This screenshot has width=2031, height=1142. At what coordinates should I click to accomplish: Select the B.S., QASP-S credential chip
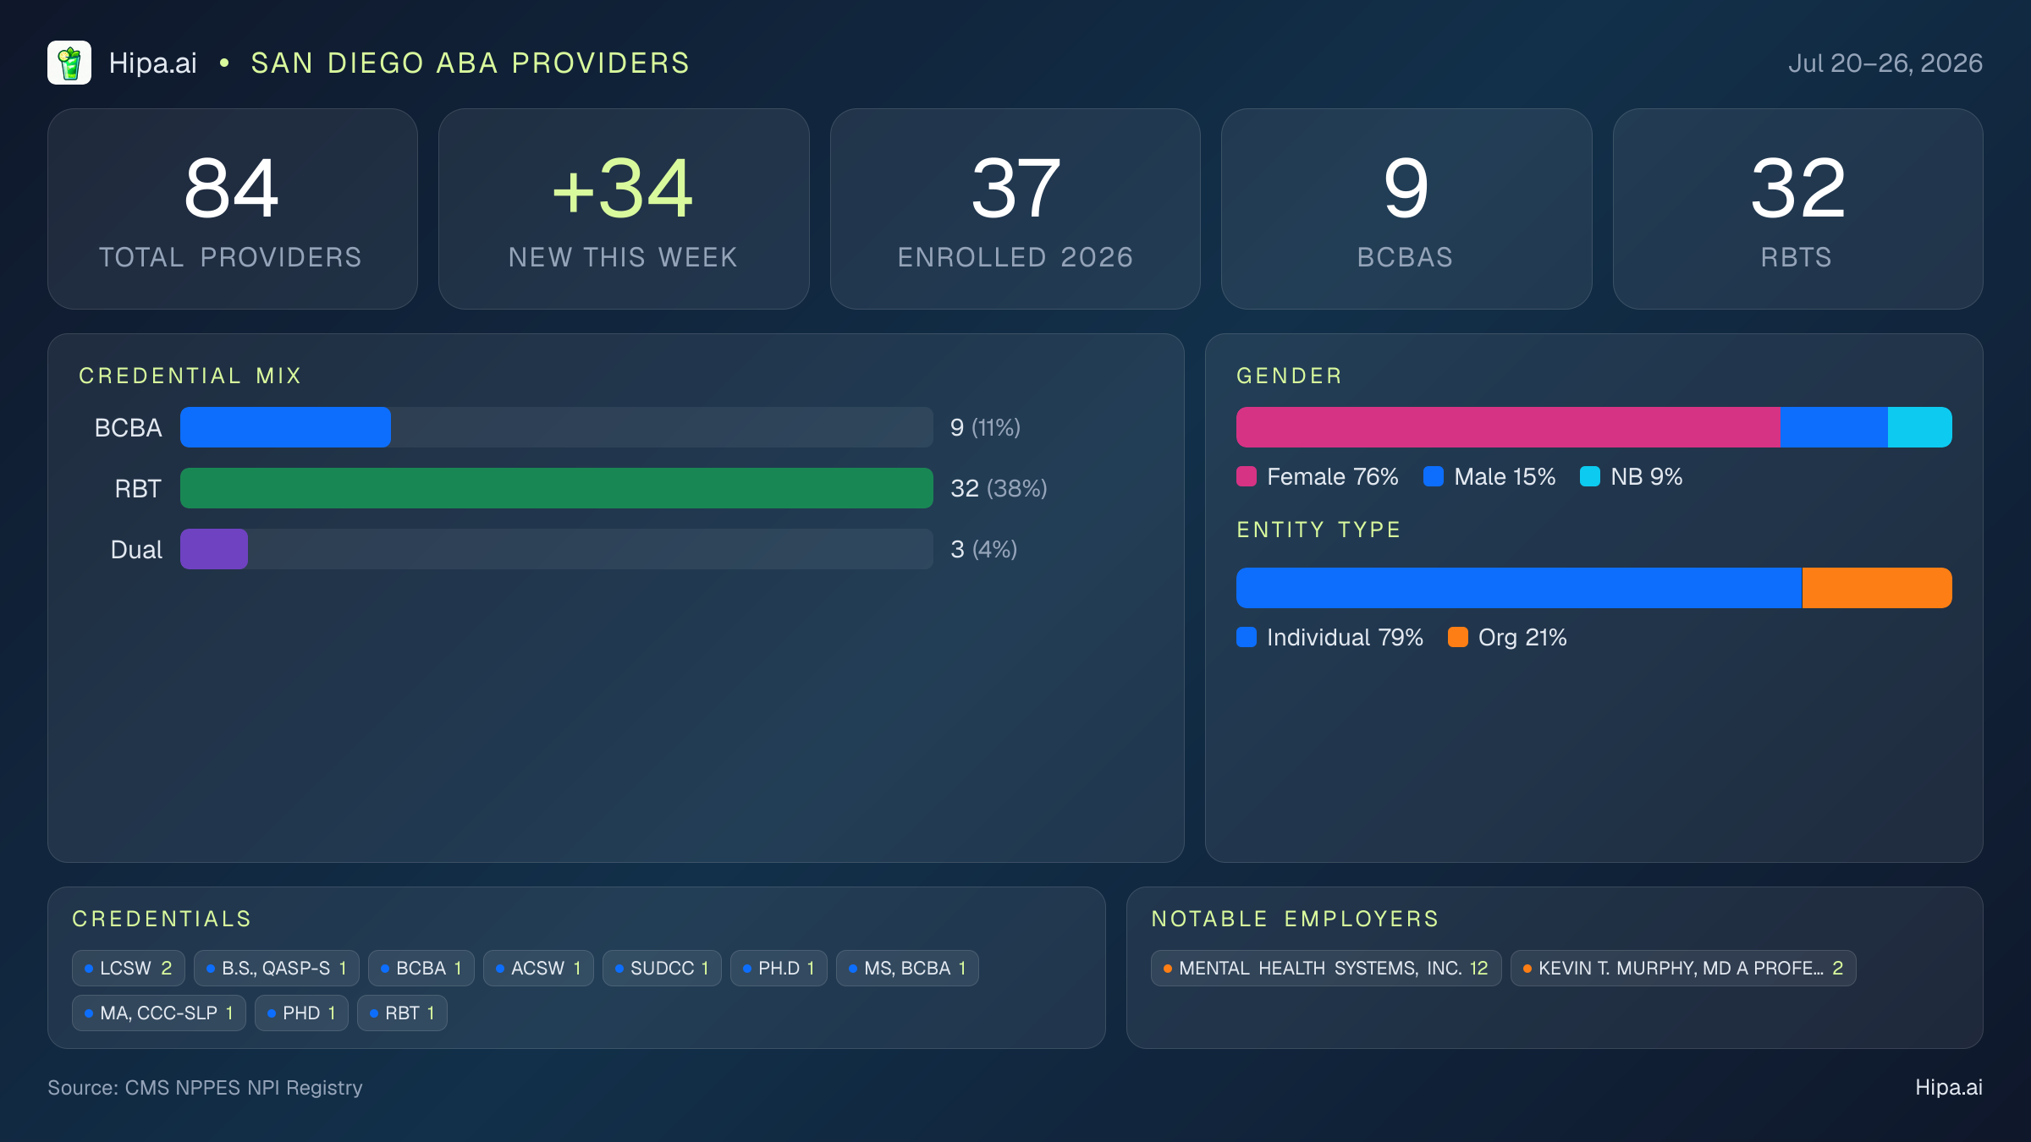(x=277, y=968)
